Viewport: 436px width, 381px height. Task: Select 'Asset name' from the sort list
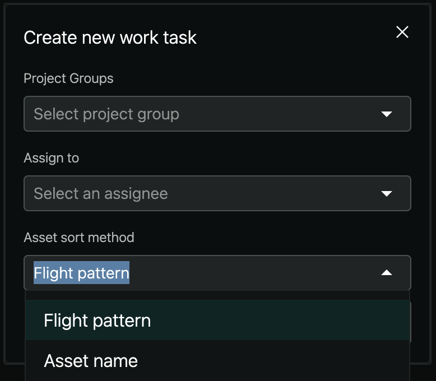click(91, 361)
